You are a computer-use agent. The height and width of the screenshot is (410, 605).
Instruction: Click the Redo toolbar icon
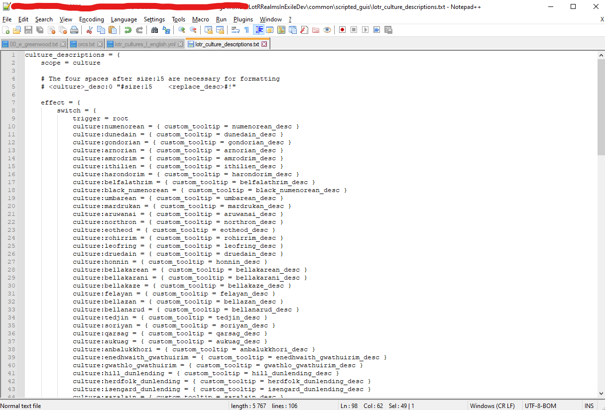(x=139, y=30)
